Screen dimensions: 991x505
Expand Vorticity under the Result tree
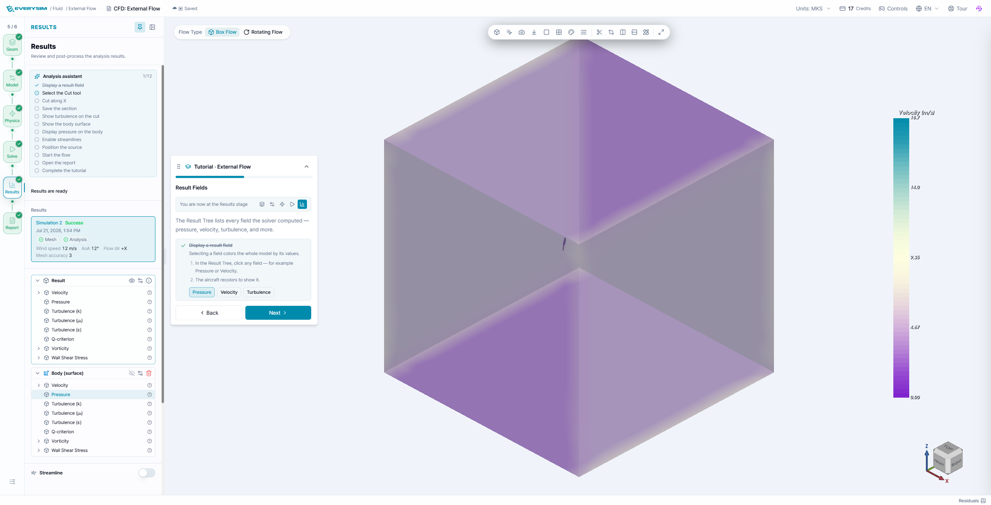tap(39, 348)
